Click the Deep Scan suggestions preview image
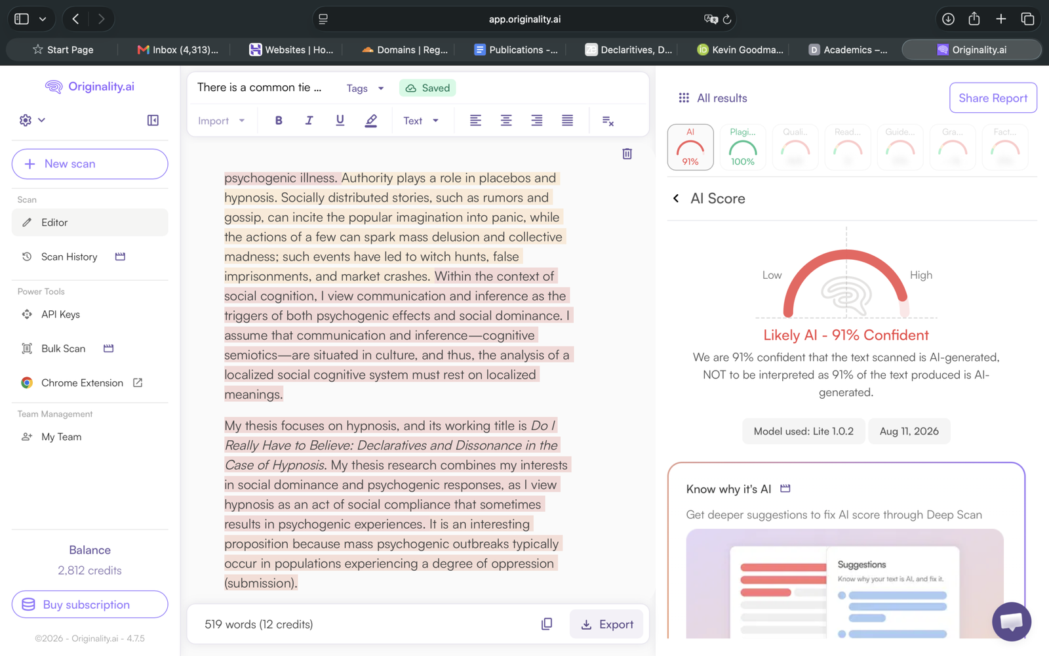 (844, 584)
